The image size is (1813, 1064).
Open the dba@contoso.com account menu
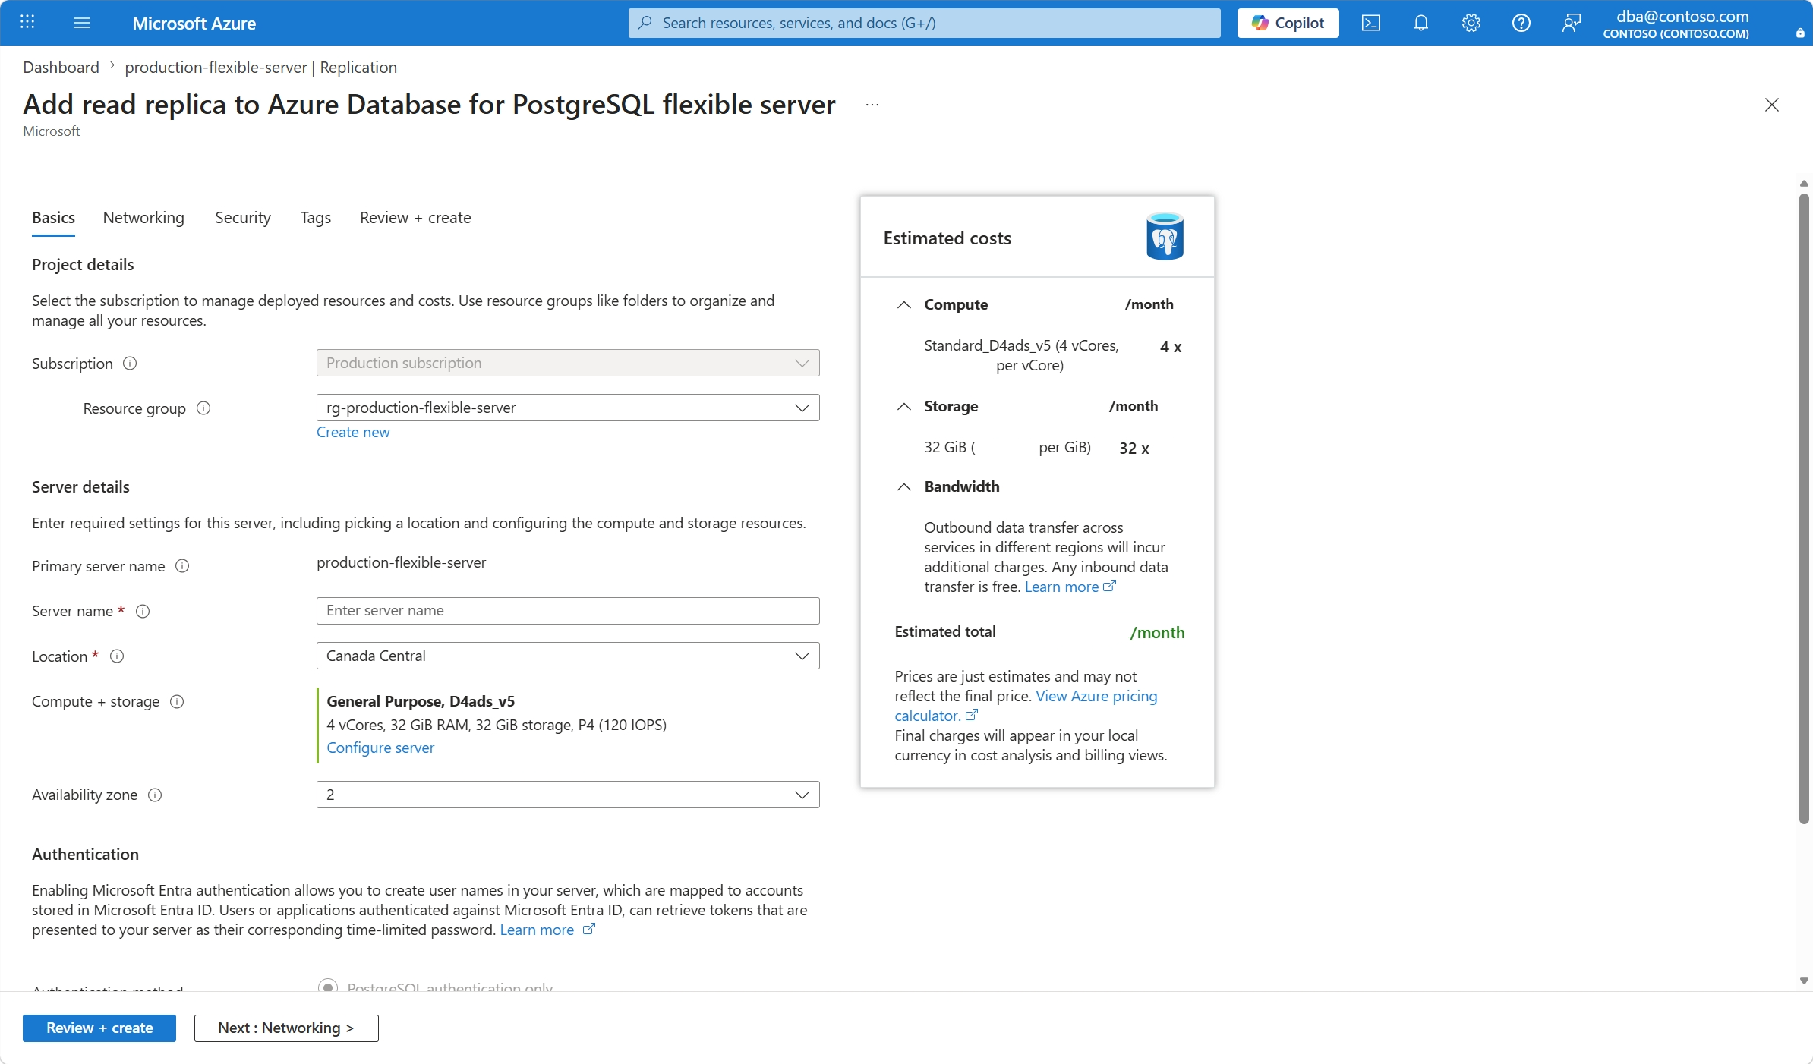pos(1676,23)
